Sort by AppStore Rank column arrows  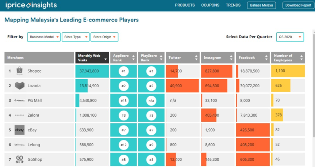click(x=133, y=58)
